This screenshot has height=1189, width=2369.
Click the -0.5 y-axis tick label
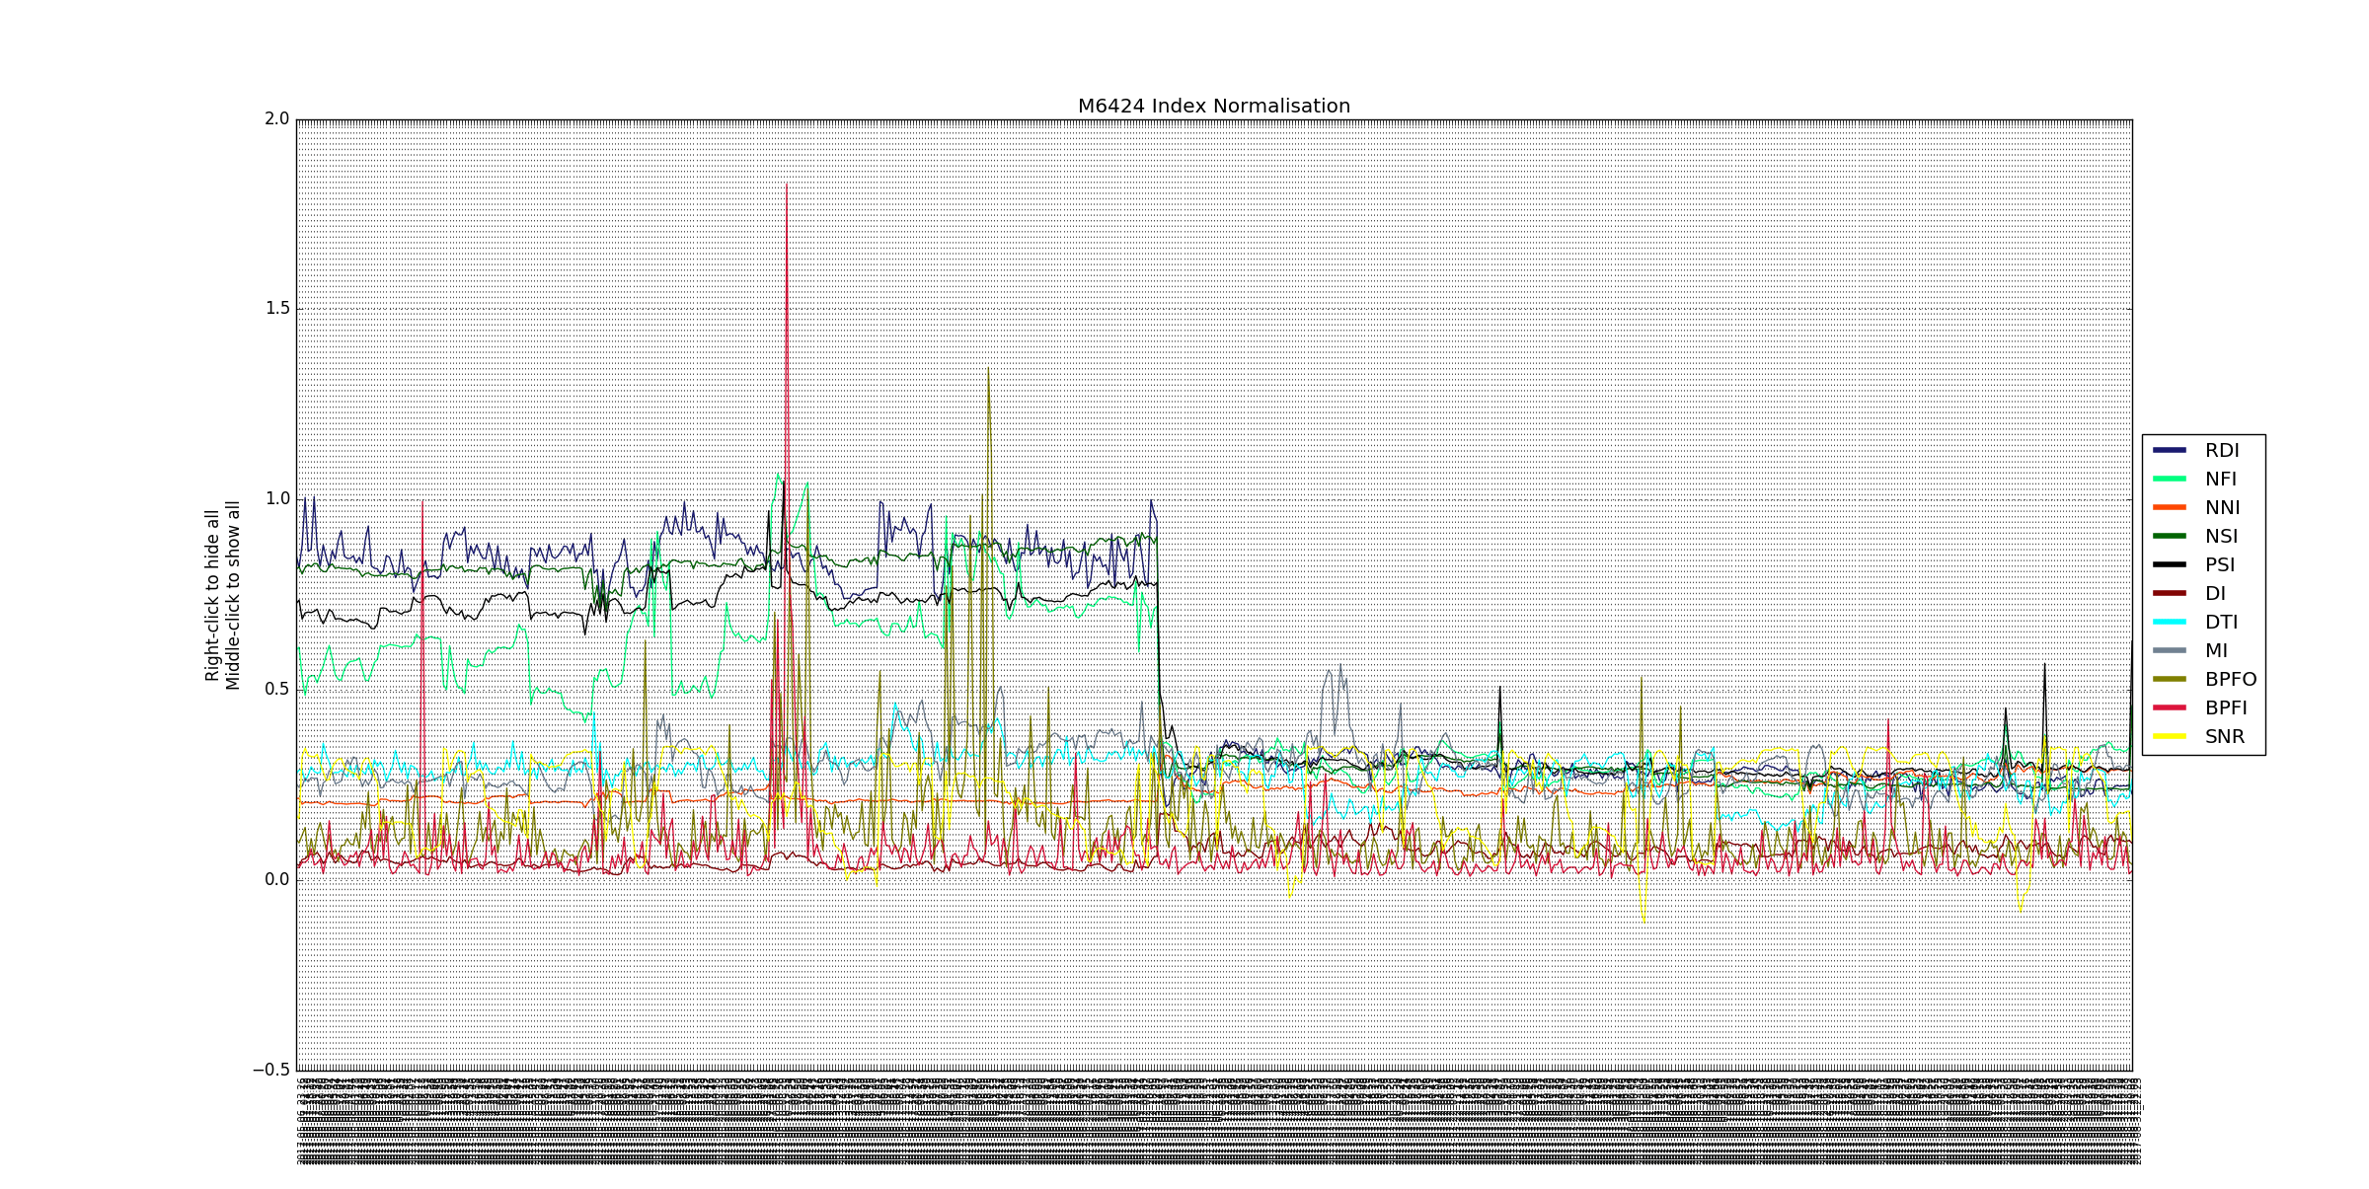pyautogui.click(x=271, y=1070)
